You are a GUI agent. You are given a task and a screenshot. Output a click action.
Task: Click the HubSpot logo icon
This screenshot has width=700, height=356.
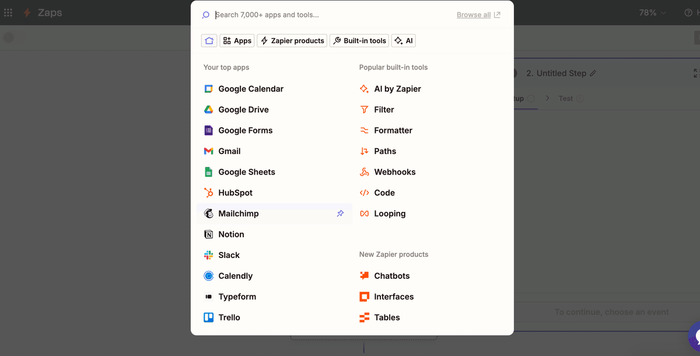(208, 193)
